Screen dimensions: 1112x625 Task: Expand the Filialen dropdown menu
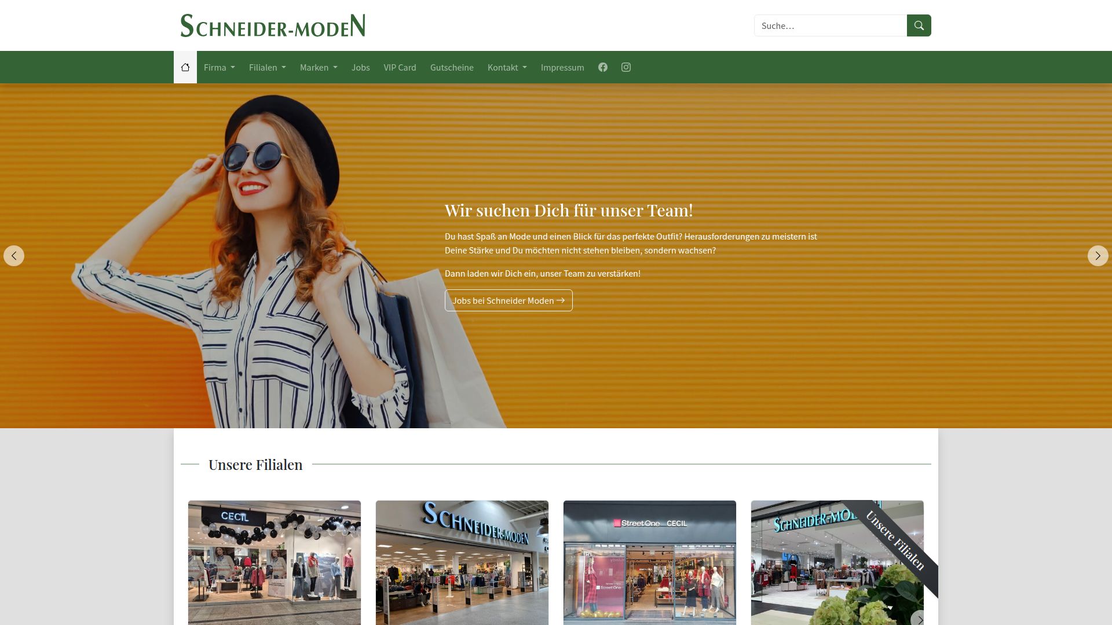point(268,67)
